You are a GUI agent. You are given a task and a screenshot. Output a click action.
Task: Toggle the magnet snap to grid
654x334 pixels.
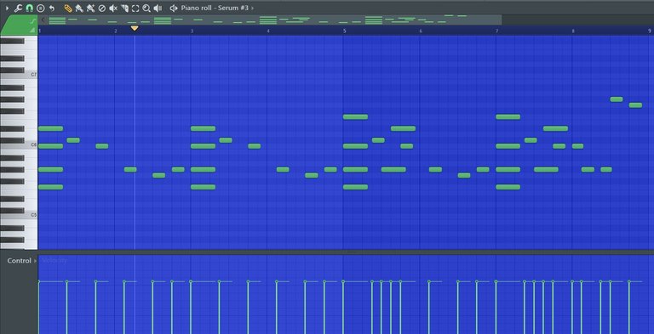tap(29, 8)
